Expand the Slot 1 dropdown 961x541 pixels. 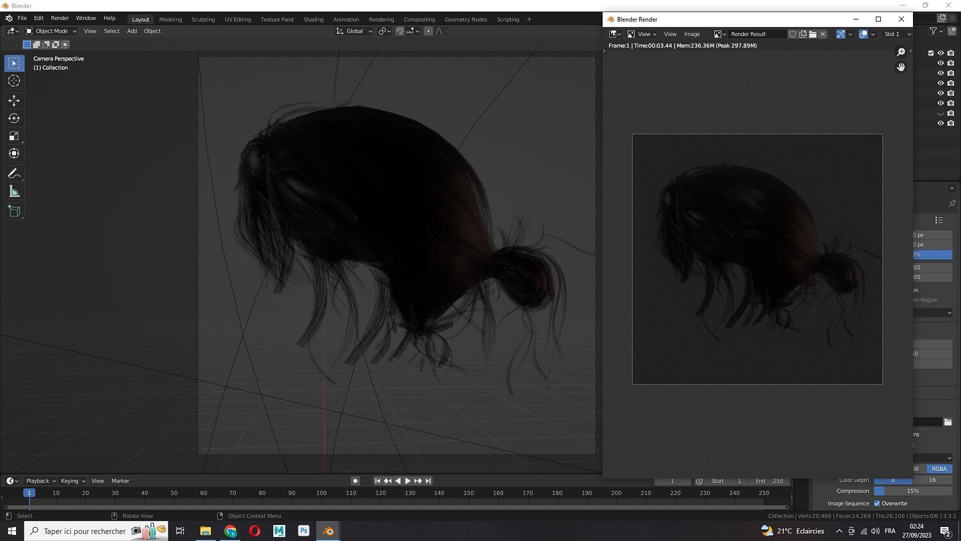(897, 34)
